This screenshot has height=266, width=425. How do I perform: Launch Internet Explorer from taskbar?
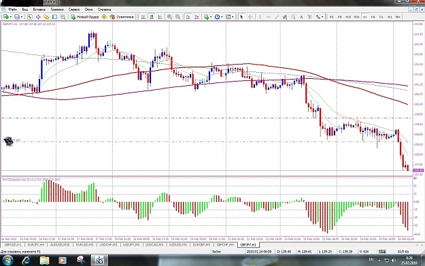[x=26, y=261]
